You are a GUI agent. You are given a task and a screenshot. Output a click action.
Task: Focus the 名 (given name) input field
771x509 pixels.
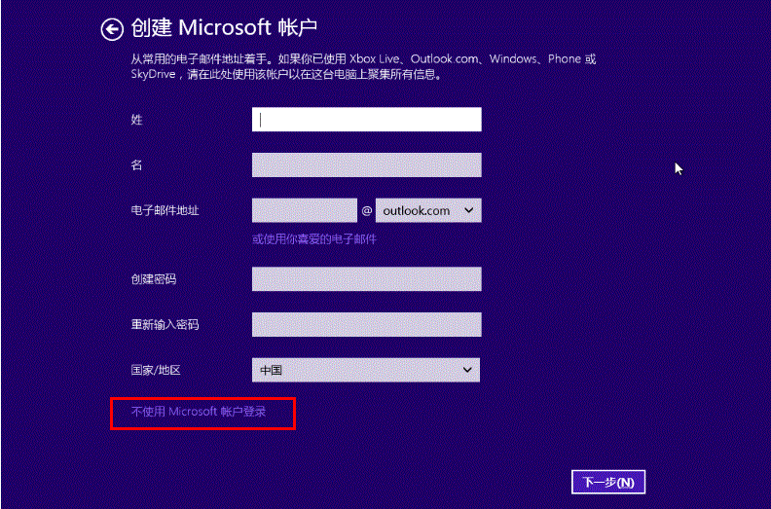(x=366, y=164)
